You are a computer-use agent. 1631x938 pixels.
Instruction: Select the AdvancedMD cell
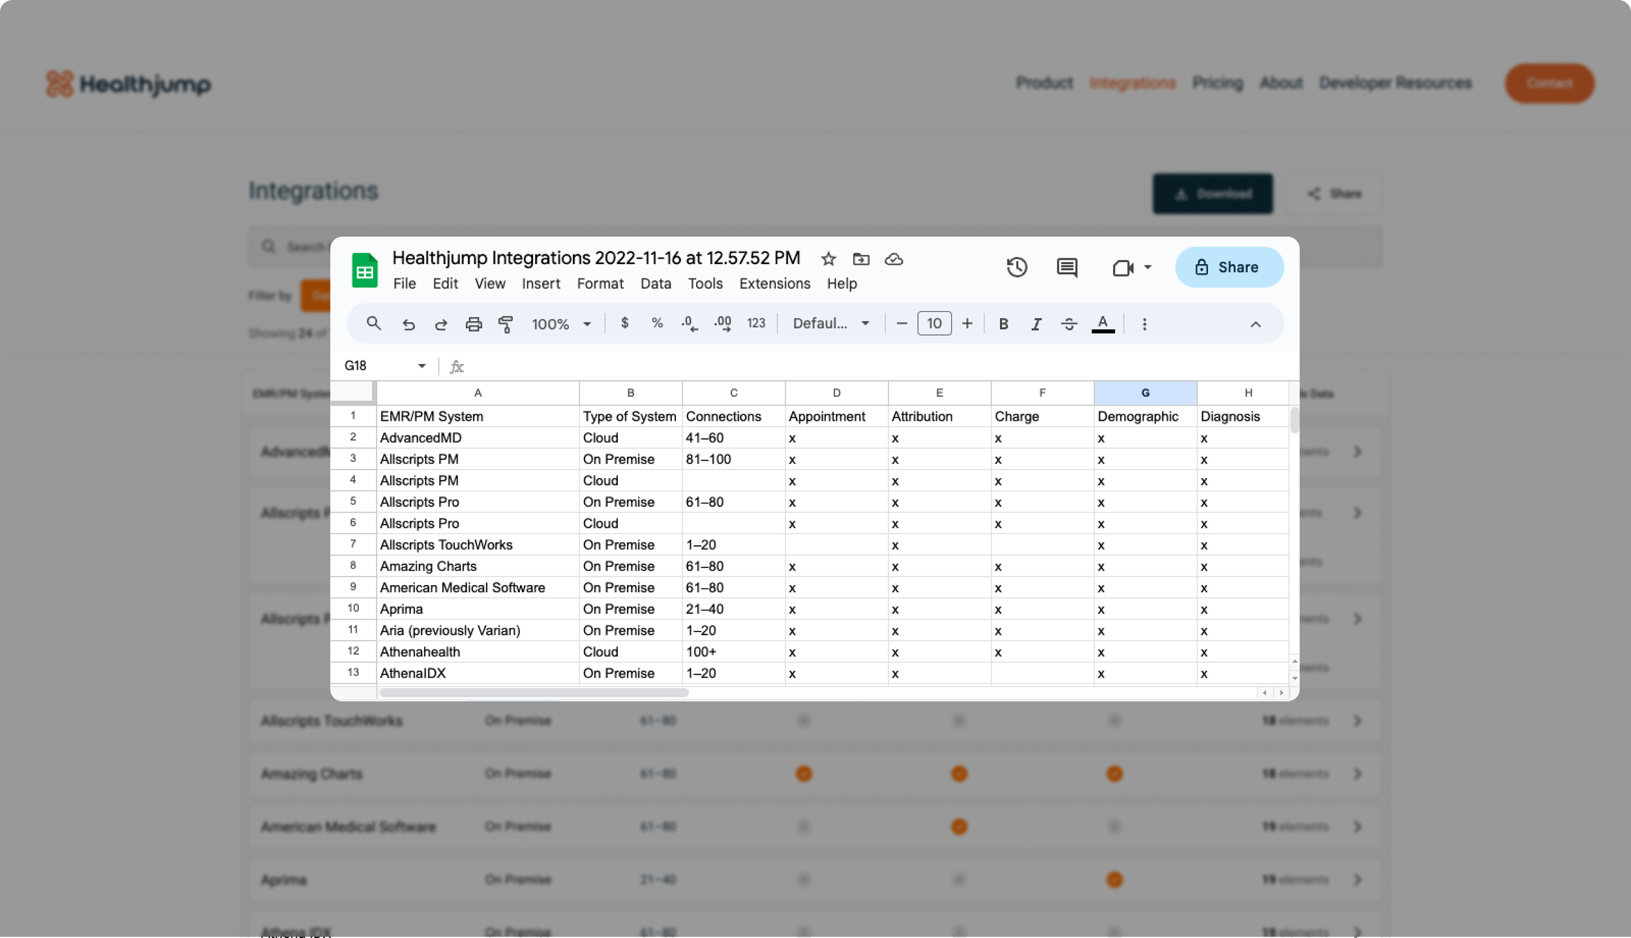(x=478, y=438)
